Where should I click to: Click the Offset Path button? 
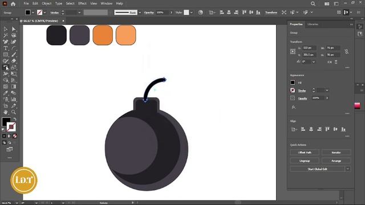[x=305, y=153]
